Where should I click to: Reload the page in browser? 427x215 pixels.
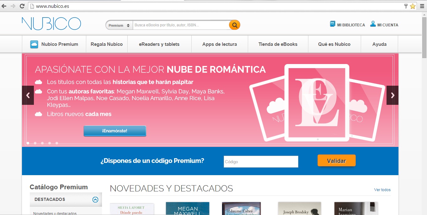(x=22, y=6)
